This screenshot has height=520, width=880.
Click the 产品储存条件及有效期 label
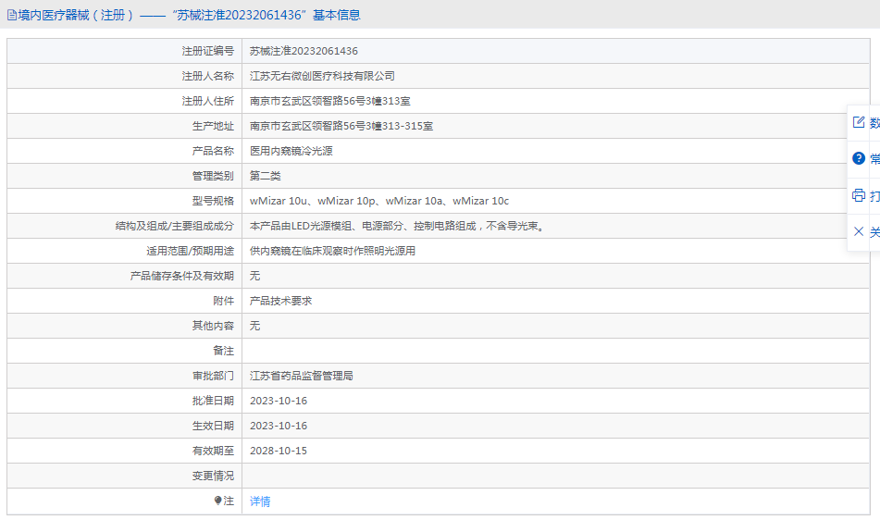point(182,276)
